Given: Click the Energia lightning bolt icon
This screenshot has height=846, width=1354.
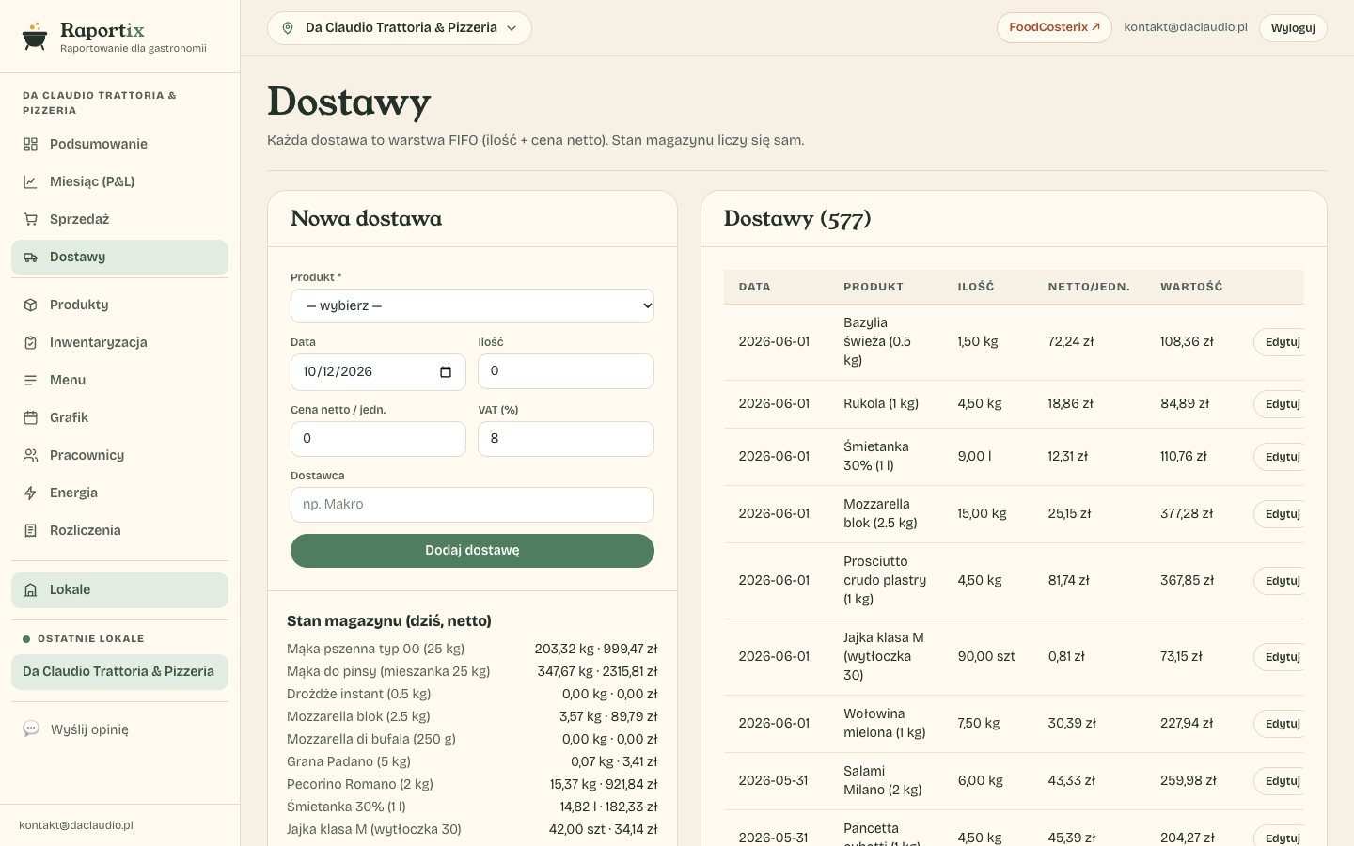Looking at the screenshot, I should pyautogui.click(x=31, y=493).
